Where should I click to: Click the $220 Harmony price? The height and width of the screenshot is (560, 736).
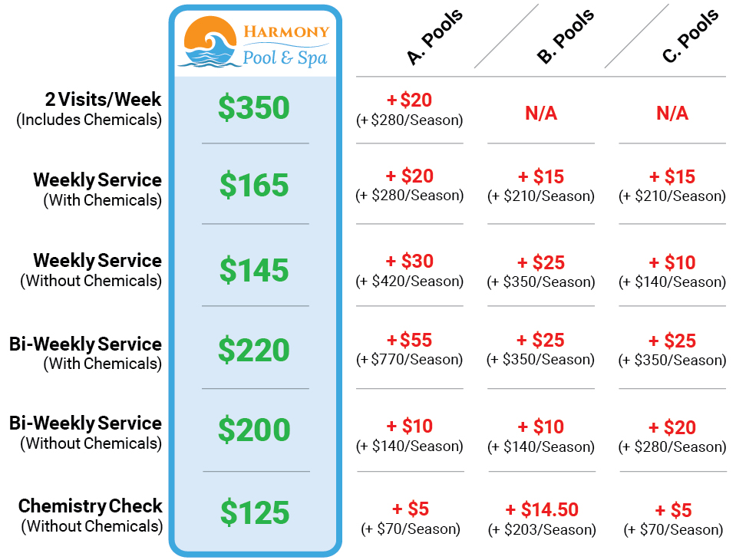254,350
